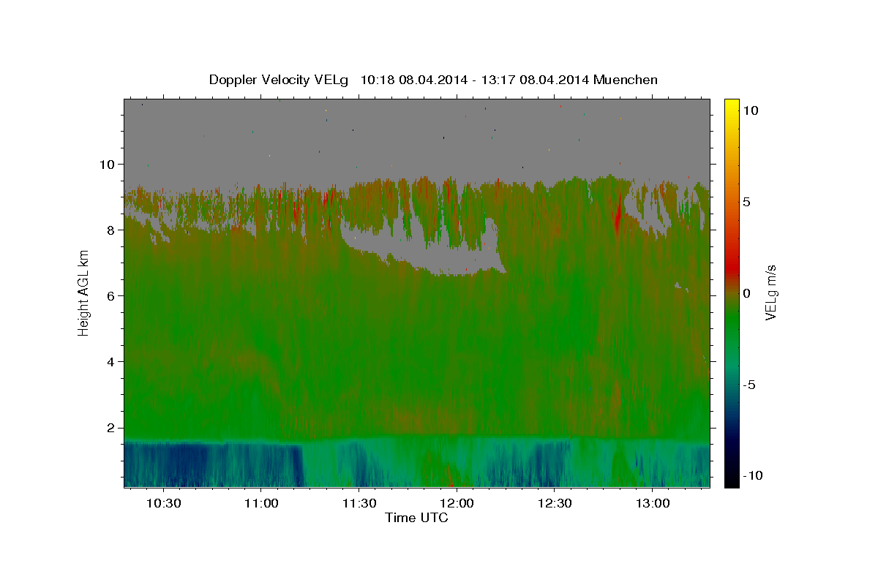Viewport: 878px width, 585px height.
Task: Click the height tick label 6
Action: [x=113, y=295]
